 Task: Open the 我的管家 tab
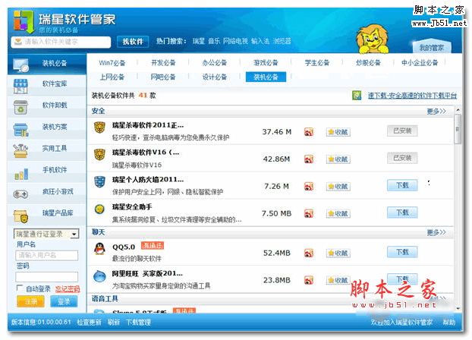tap(431, 48)
